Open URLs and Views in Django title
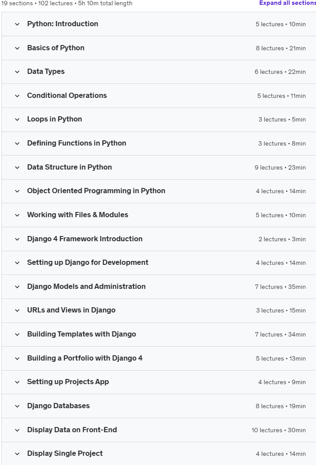The width and height of the screenshot is (316, 465). [x=71, y=310]
